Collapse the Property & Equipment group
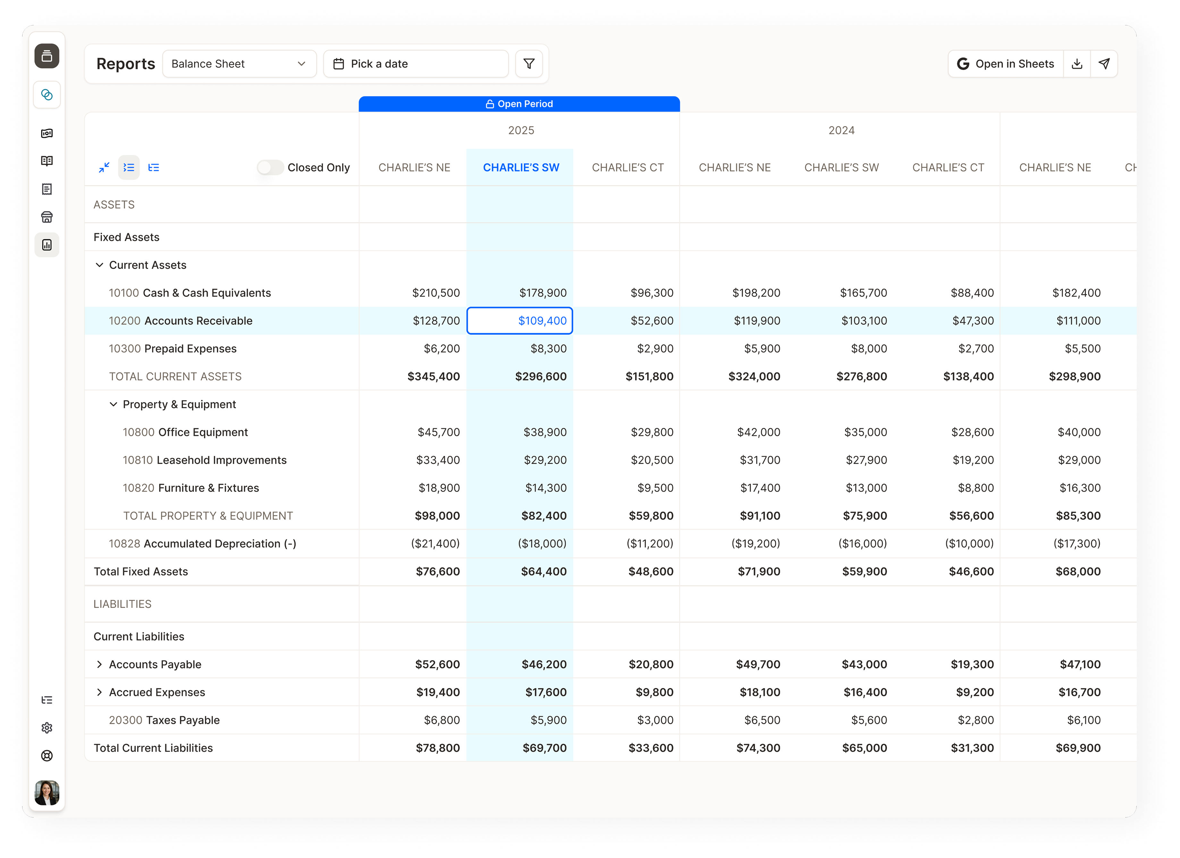 (x=113, y=405)
